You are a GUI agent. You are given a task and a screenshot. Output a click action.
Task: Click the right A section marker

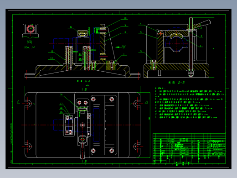[147, 102]
